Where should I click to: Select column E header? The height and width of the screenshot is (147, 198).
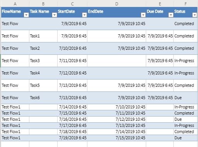coord(160,4)
